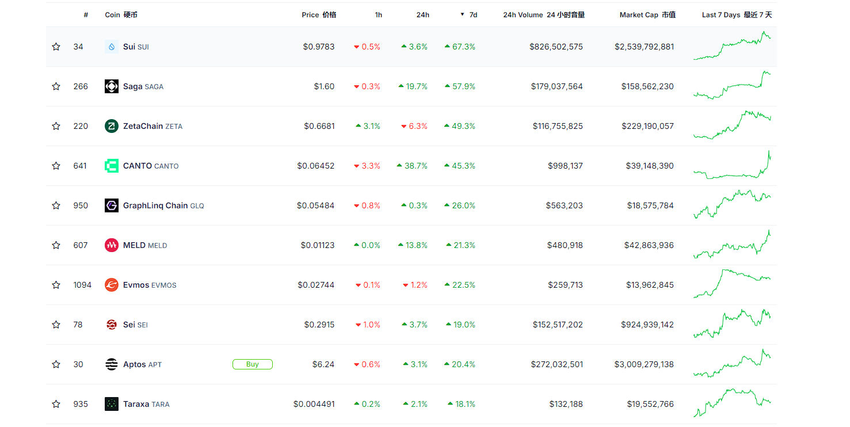Click the Evmos coin logo icon
The image size is (850, 427).
click(111, 284)
